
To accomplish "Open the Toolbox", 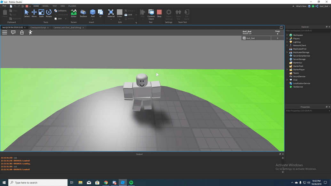I will [x=83, y=13].
